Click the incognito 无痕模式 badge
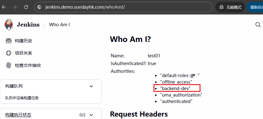 (x=230, y=7)
